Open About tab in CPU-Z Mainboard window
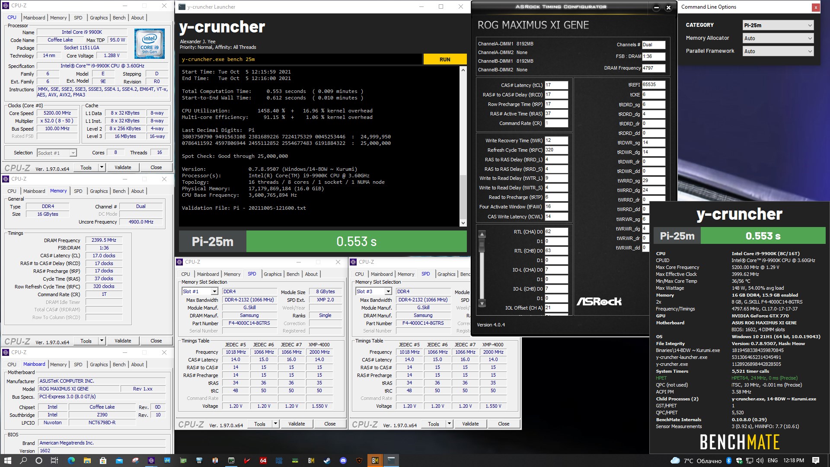Viewport: 830px width, 467px height. pyautogui.click(x=137, y=365)
